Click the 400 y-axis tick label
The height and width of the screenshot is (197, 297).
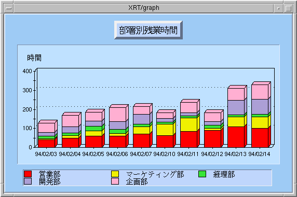[28, 71]
